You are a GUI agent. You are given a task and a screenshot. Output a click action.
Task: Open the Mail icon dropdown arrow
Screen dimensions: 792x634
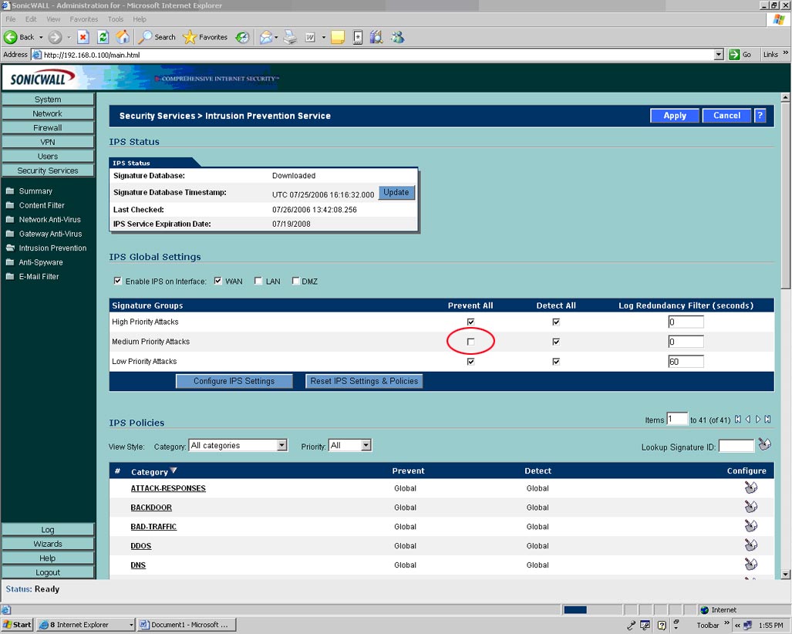coord(276,37)
